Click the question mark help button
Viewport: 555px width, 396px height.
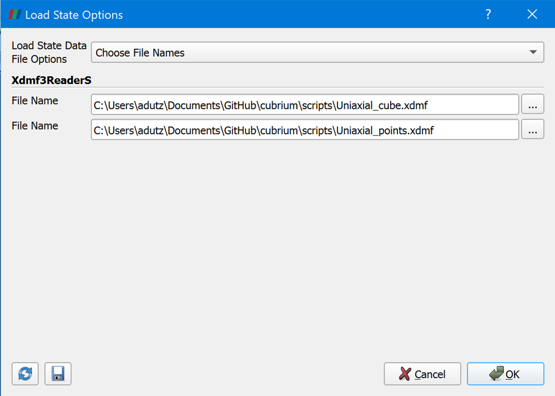point(488,14)
